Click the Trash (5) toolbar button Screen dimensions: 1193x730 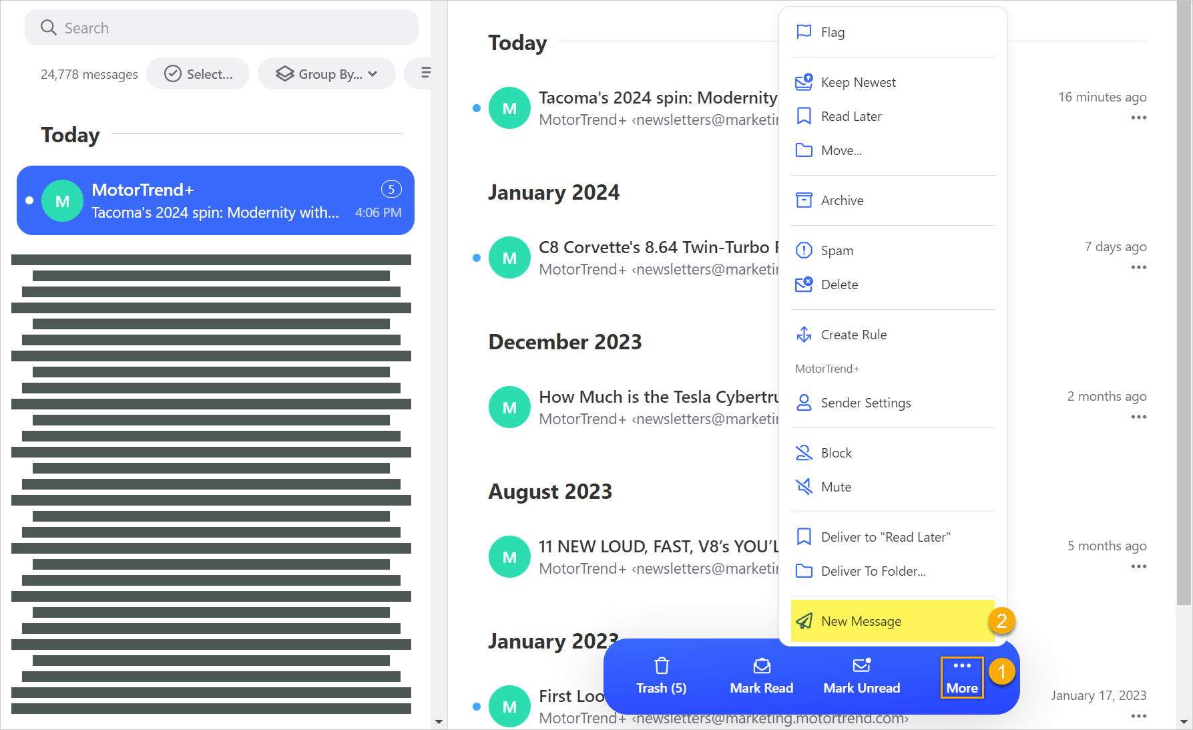(661, 677)
